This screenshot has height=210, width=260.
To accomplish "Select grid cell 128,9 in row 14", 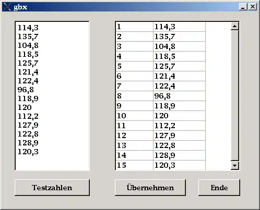I will pos(179,155).
